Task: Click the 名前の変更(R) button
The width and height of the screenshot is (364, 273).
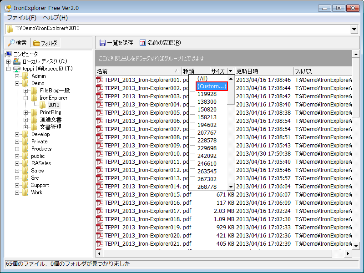Action: 160,43
